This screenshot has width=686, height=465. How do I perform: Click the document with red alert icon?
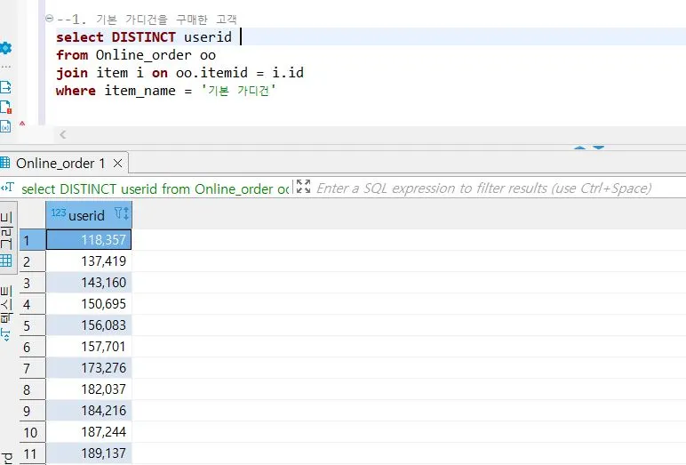tap(5, 107)
